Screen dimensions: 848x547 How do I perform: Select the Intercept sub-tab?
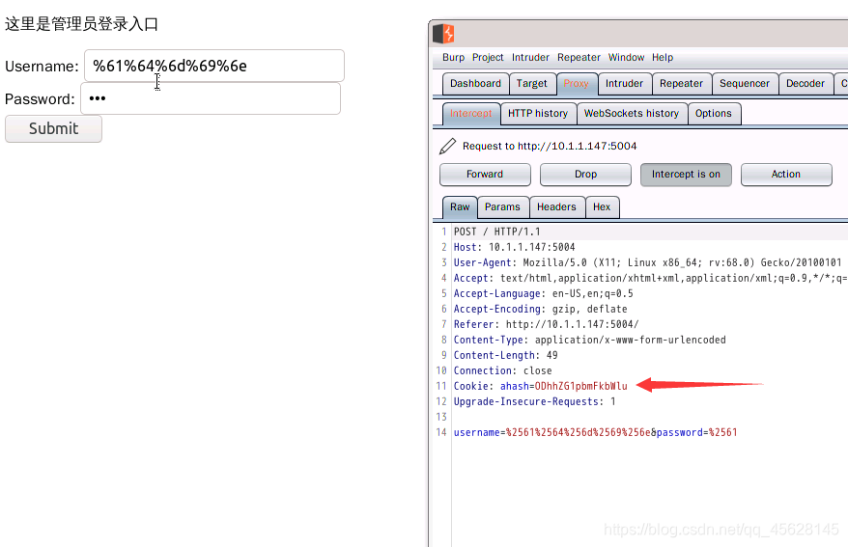470,114
